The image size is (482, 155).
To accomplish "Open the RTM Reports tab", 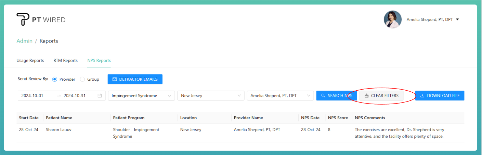I will click(x=65, y=61).
